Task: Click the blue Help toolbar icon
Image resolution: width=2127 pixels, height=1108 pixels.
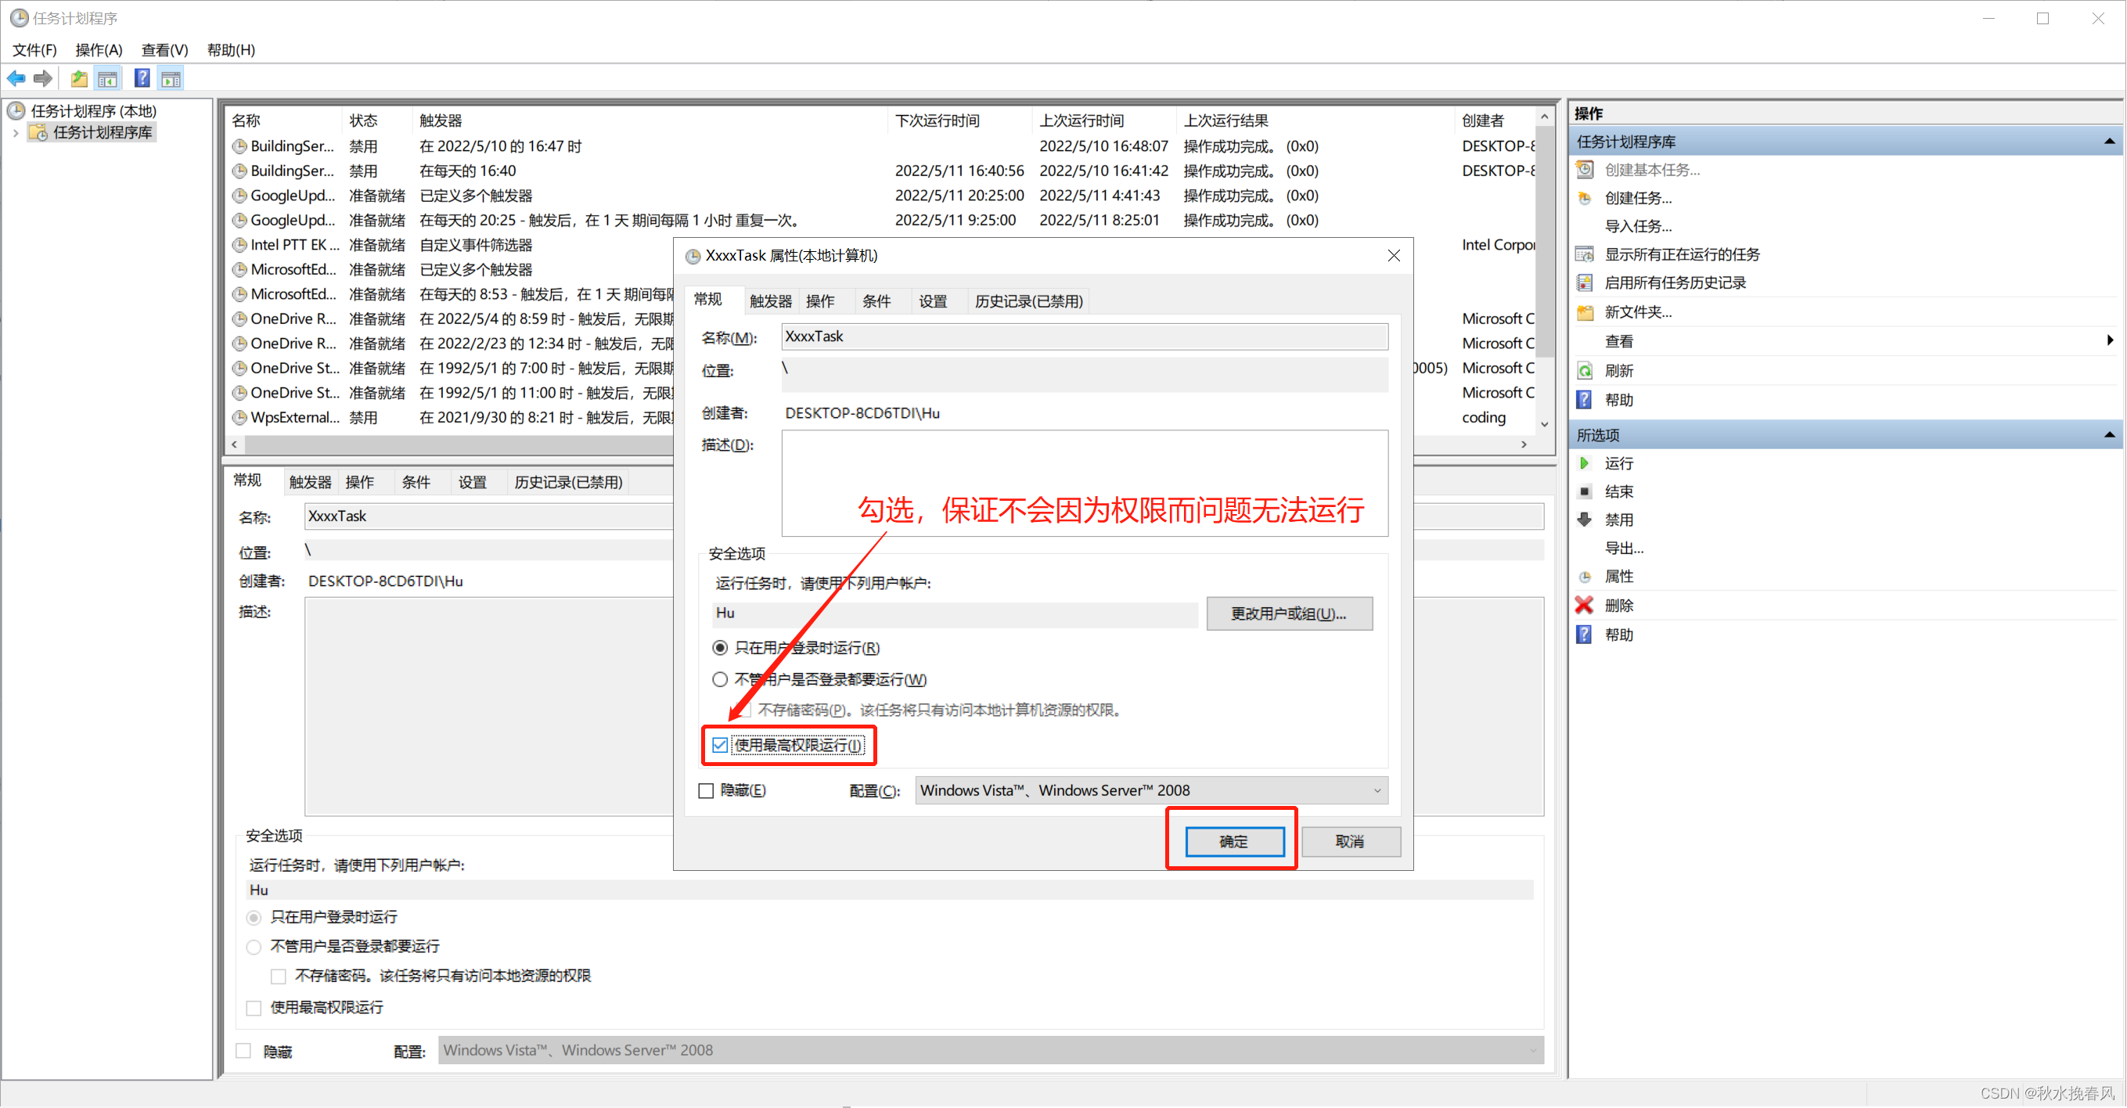Action: pyautogui.click(x=142, y=78)
